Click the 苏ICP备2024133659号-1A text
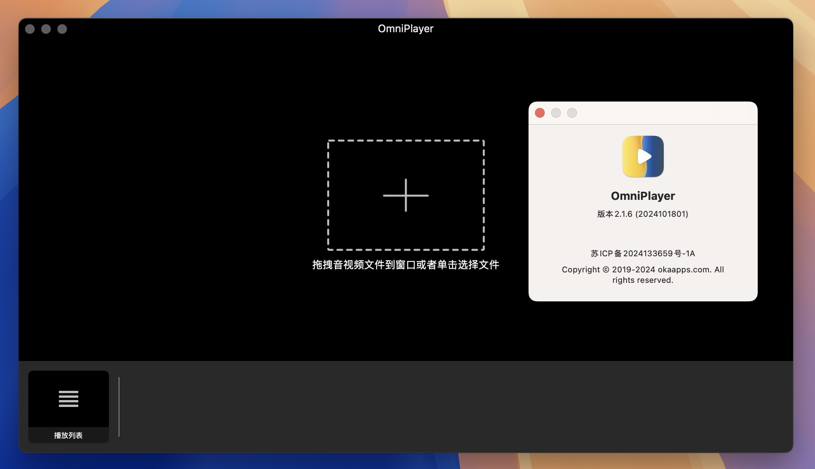The height and width of the screenshot is (469, 815). pyautogui.click(x=643, y=253)
